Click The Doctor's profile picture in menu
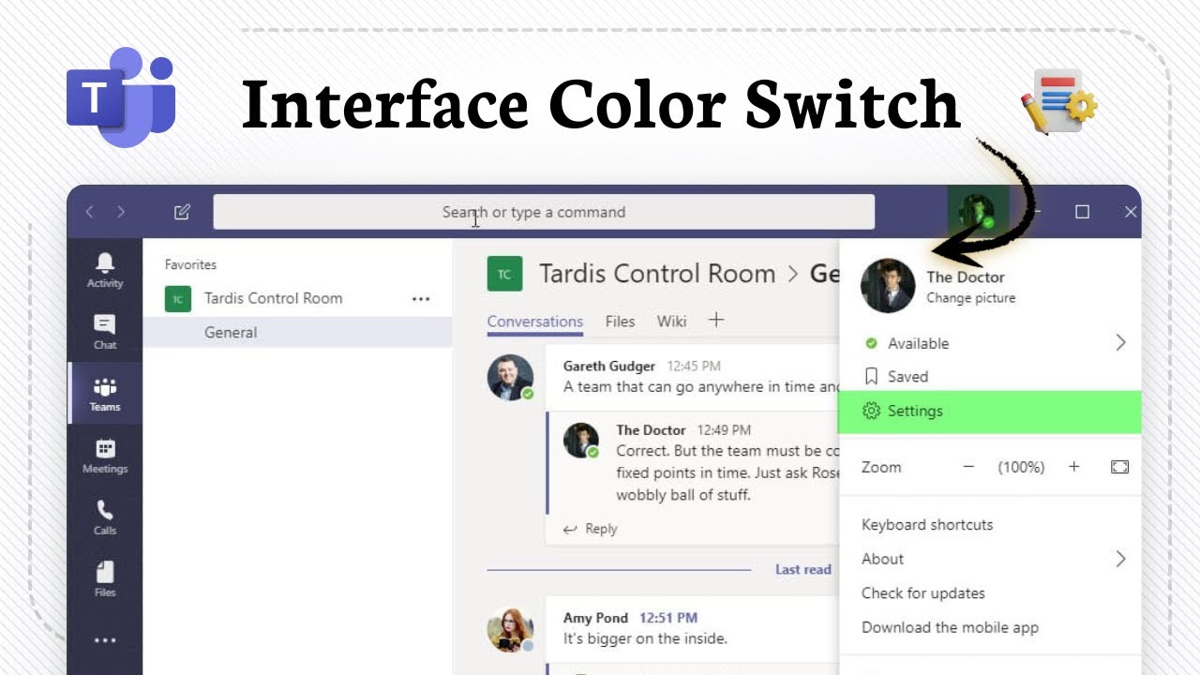 pos(888,286)
